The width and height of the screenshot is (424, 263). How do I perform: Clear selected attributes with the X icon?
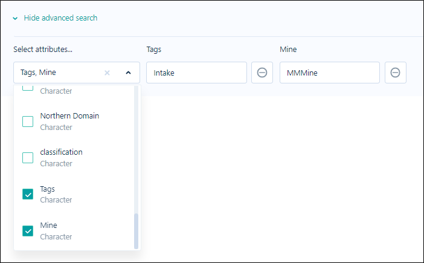[107, 73]
